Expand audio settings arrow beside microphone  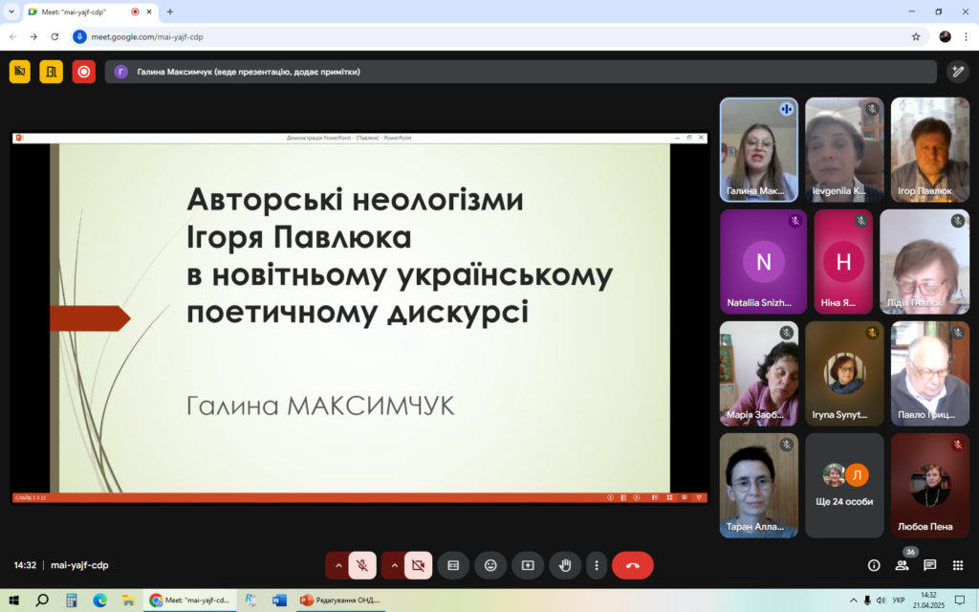337,565
